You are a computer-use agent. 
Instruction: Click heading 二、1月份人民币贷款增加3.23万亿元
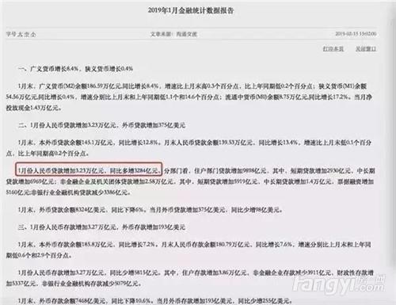[x=101, y=125]
